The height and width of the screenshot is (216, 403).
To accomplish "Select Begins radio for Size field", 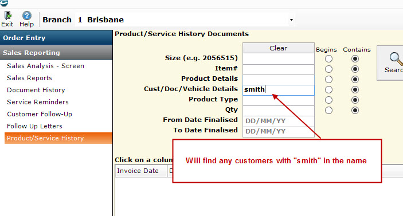I will tap(328, 59).
